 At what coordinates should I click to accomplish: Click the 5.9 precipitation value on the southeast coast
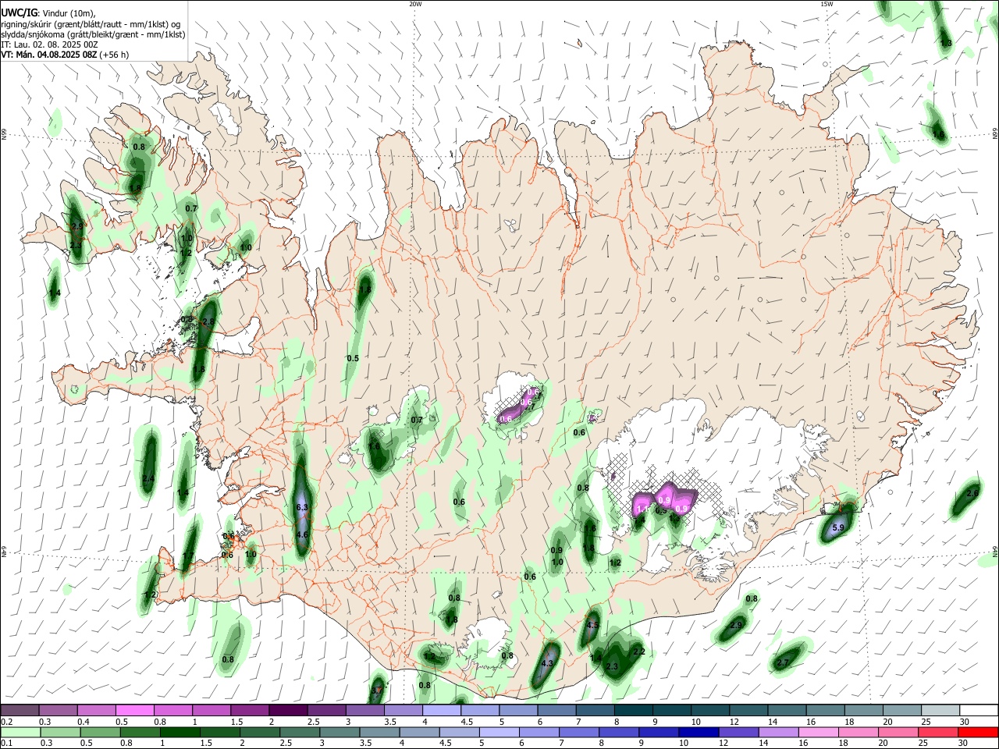[838, 528]
